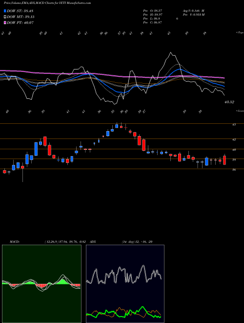Open the green MACD histogram chart panel

click(x=41, y=284)
